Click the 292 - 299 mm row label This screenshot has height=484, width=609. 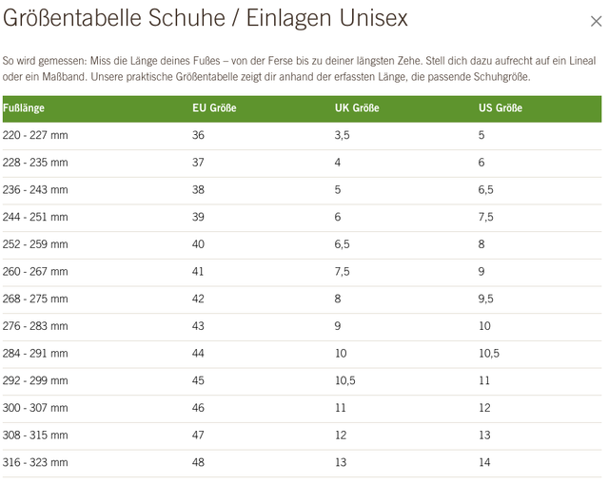point(35,380)
